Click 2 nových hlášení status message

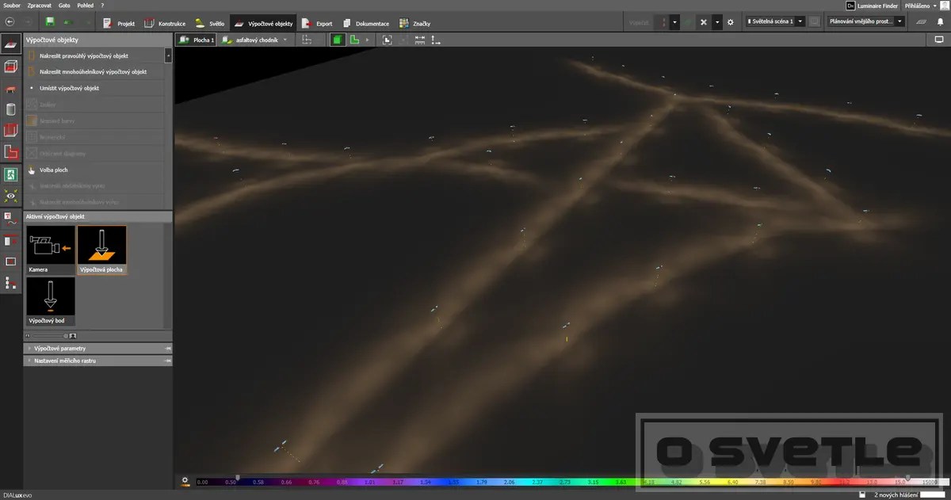click(896, 495)
